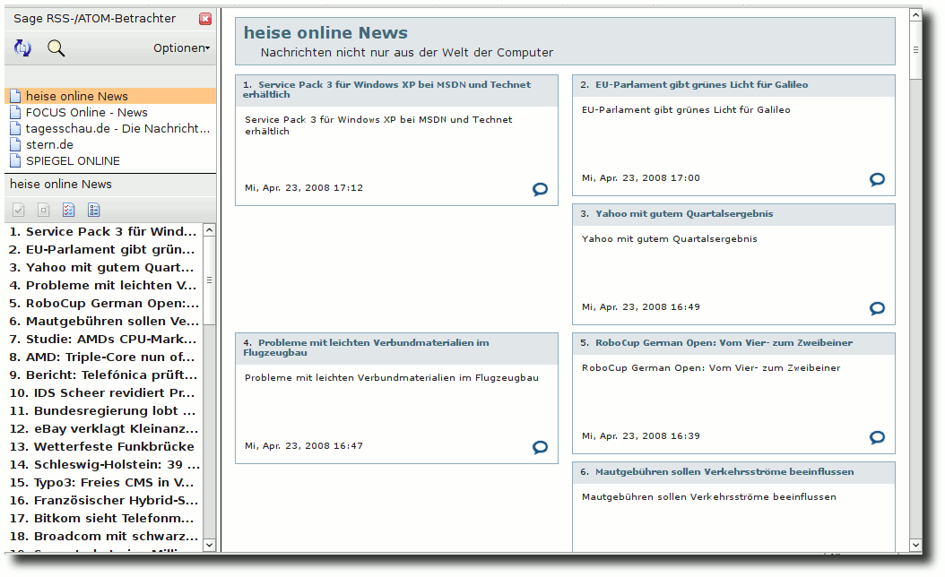Viewport: 945px width, 577px height.
Task: Select list item '15. Typo3: Freies CMS in V...'
Action: (104, 482)
